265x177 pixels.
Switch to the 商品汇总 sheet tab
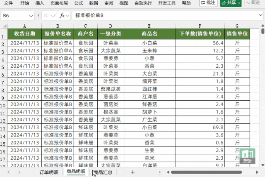104,172
